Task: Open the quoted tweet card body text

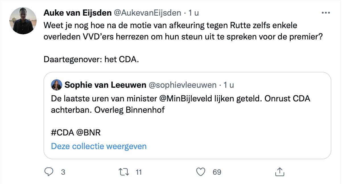Action: pyautogui.click(x=180, y=104)
